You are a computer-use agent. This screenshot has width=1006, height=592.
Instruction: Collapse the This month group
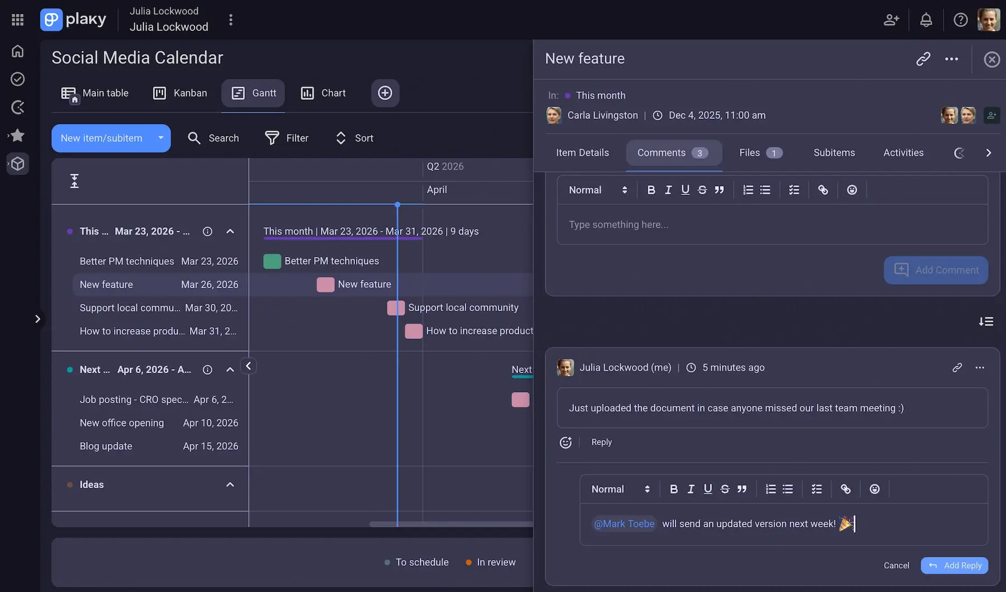click(x=230, y=231)
